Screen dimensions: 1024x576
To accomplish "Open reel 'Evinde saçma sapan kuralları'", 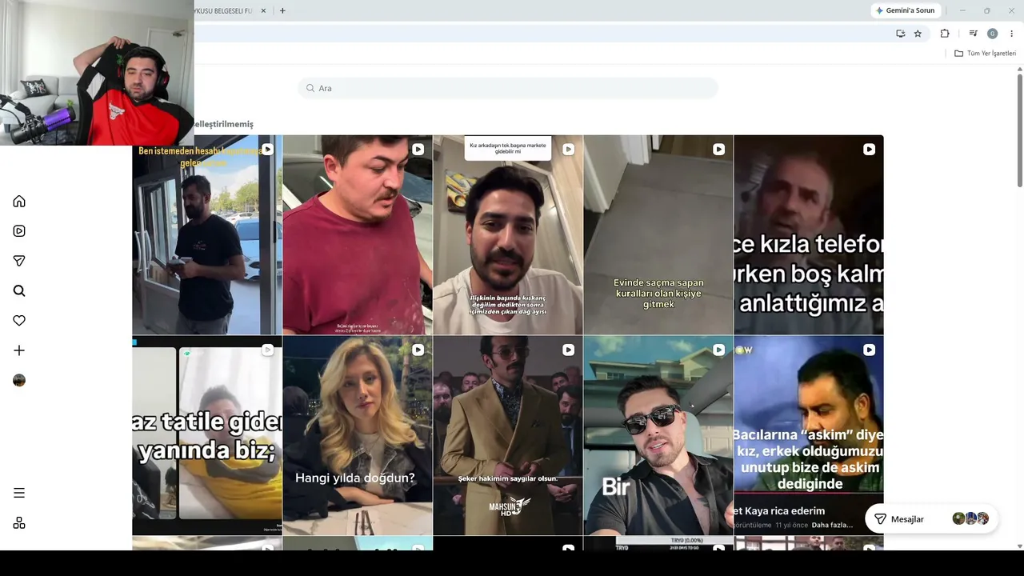I will click(x=658, y=235).
